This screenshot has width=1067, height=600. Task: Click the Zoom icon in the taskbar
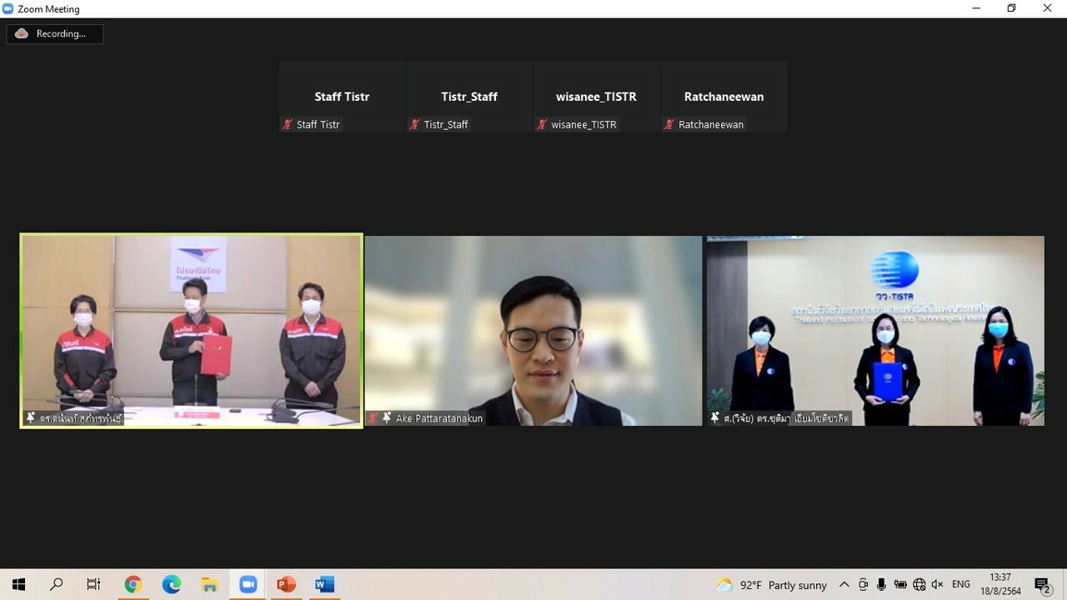pos(248,584)
